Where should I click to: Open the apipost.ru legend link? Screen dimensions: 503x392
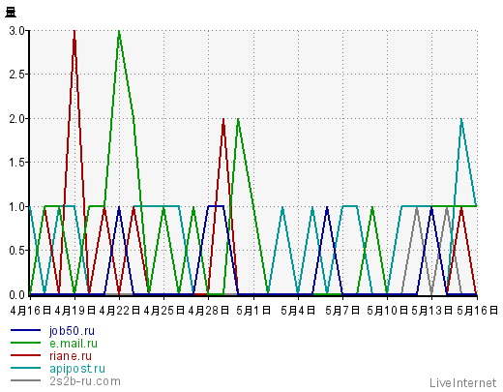[x=77, y=369]
